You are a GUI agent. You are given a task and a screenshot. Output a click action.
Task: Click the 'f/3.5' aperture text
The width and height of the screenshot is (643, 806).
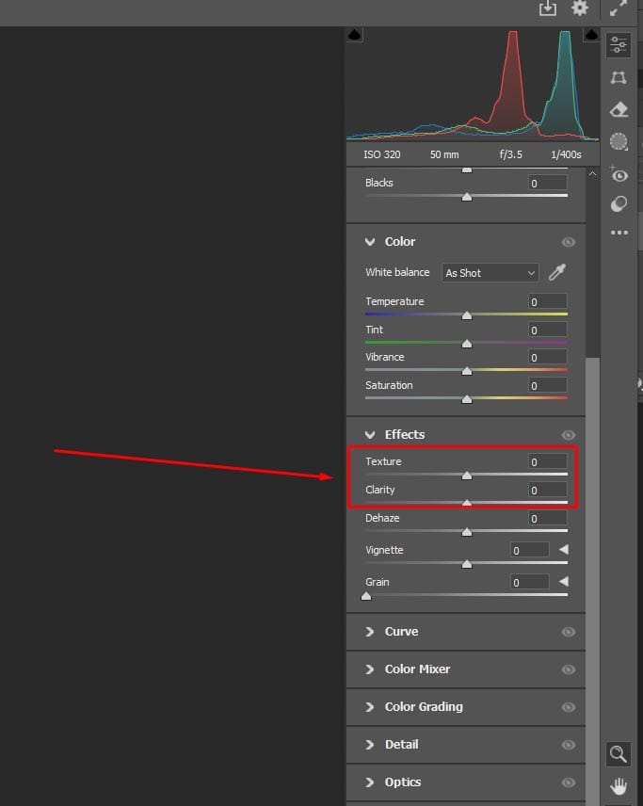511,154
